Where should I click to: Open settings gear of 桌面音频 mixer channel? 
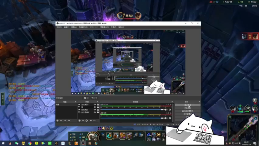click(x=170, y=118)
